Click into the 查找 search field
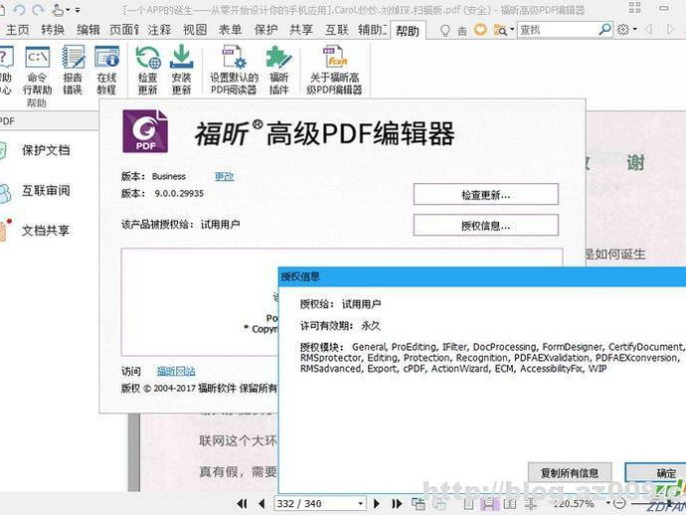This screenshot has width=686, height=515. pyautogui.click(x=558, y=30)
